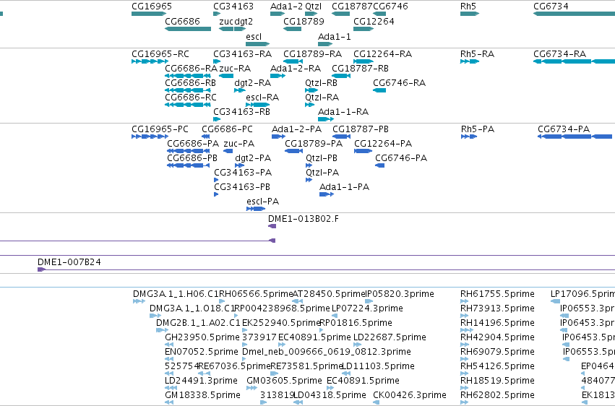Select CG12264 gene label

374,21
